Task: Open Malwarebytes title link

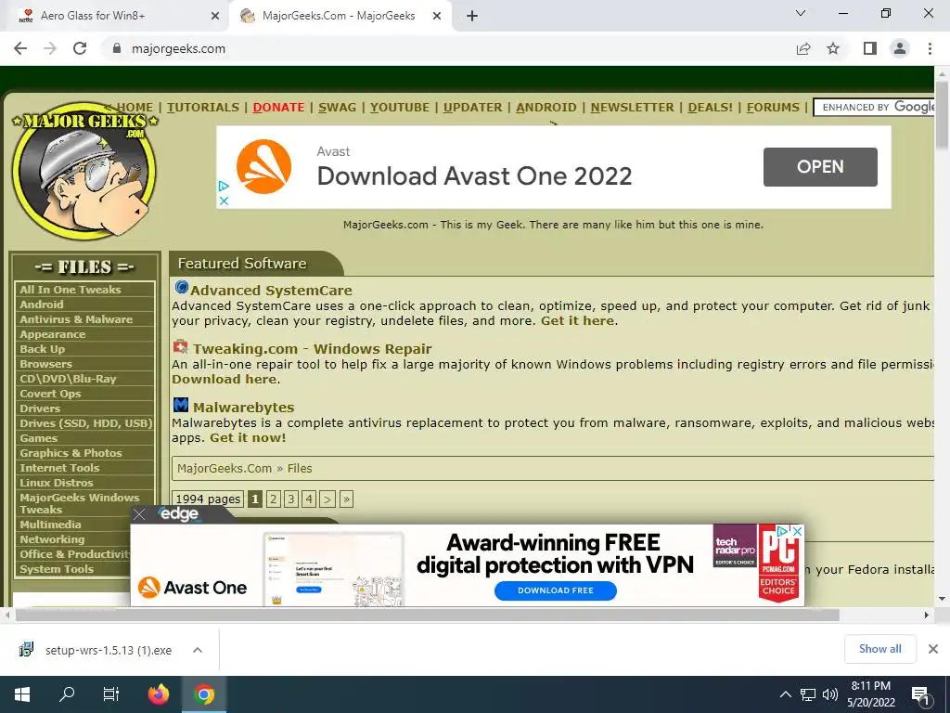Action: pos(244,408)
